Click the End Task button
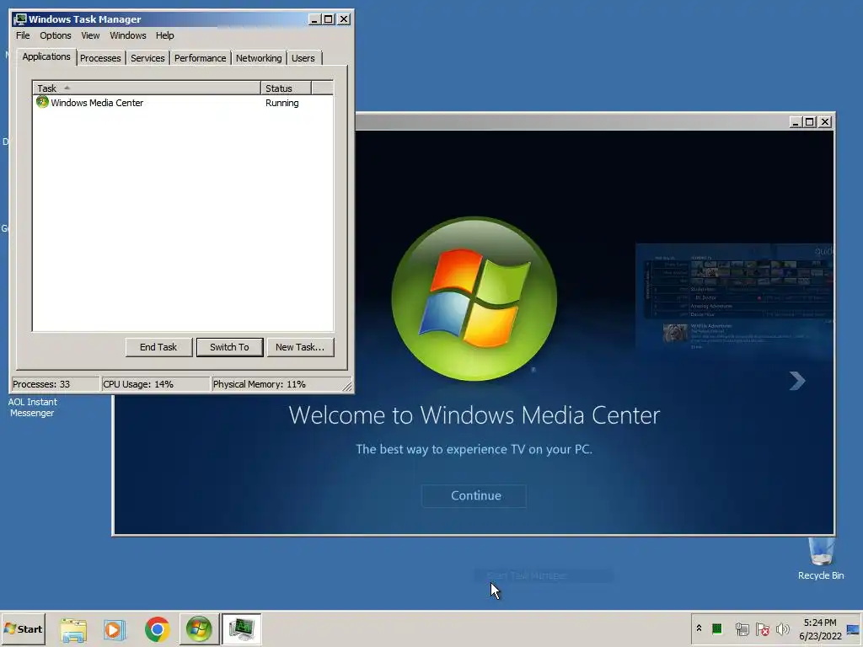 coord(158,347)
